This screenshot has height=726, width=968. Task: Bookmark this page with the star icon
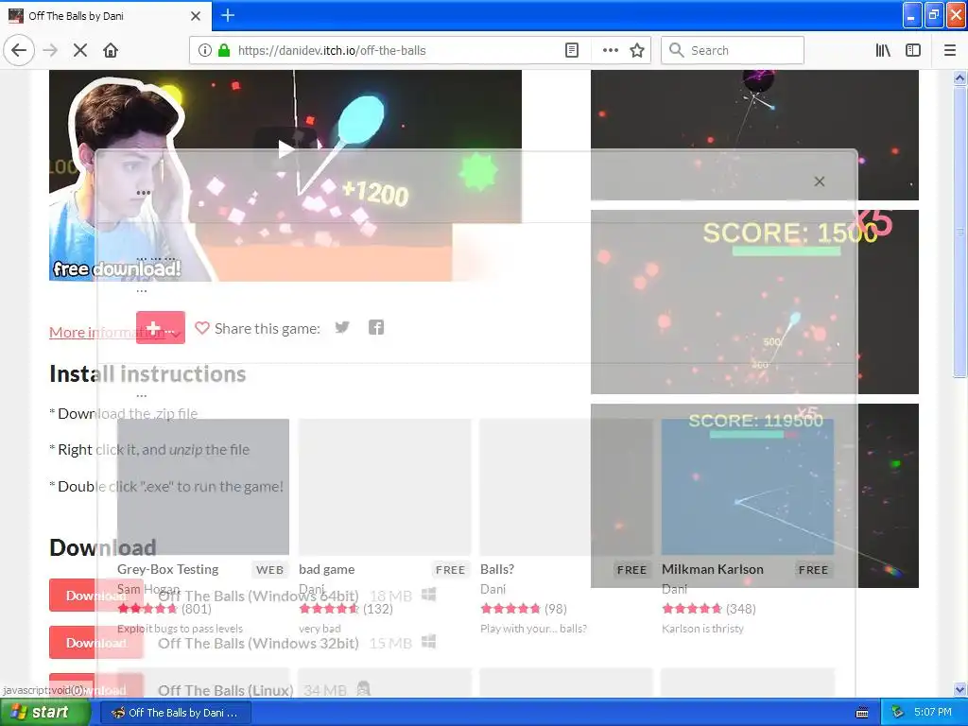pos(637,50)
